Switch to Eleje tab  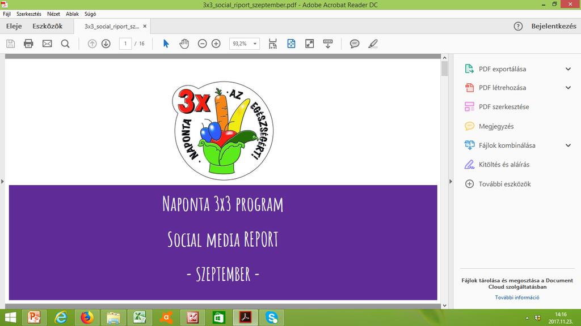14,26
